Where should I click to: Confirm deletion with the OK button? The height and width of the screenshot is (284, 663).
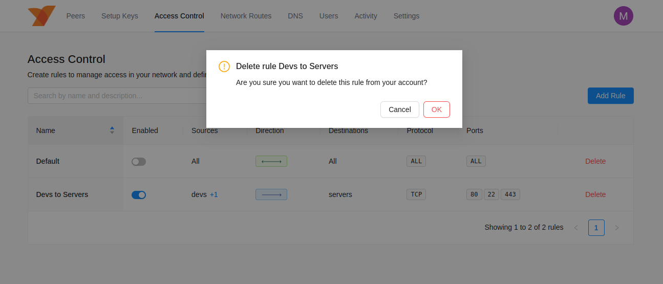(436, 110)
